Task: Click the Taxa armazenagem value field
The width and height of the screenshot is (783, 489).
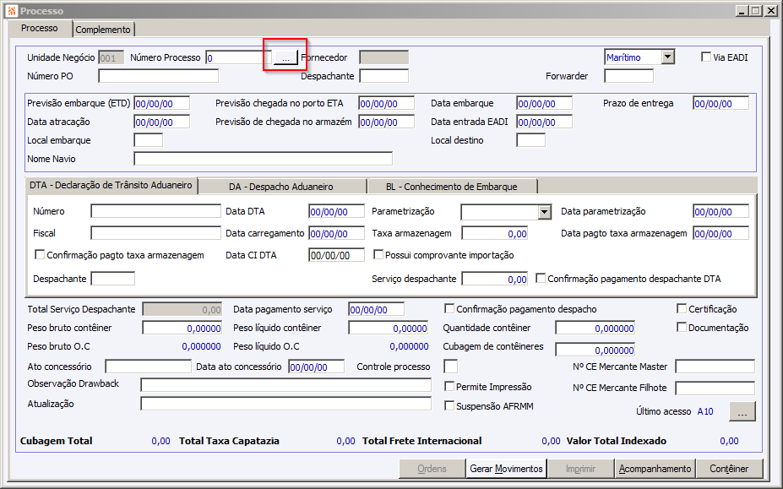Action: click(495, 233)
